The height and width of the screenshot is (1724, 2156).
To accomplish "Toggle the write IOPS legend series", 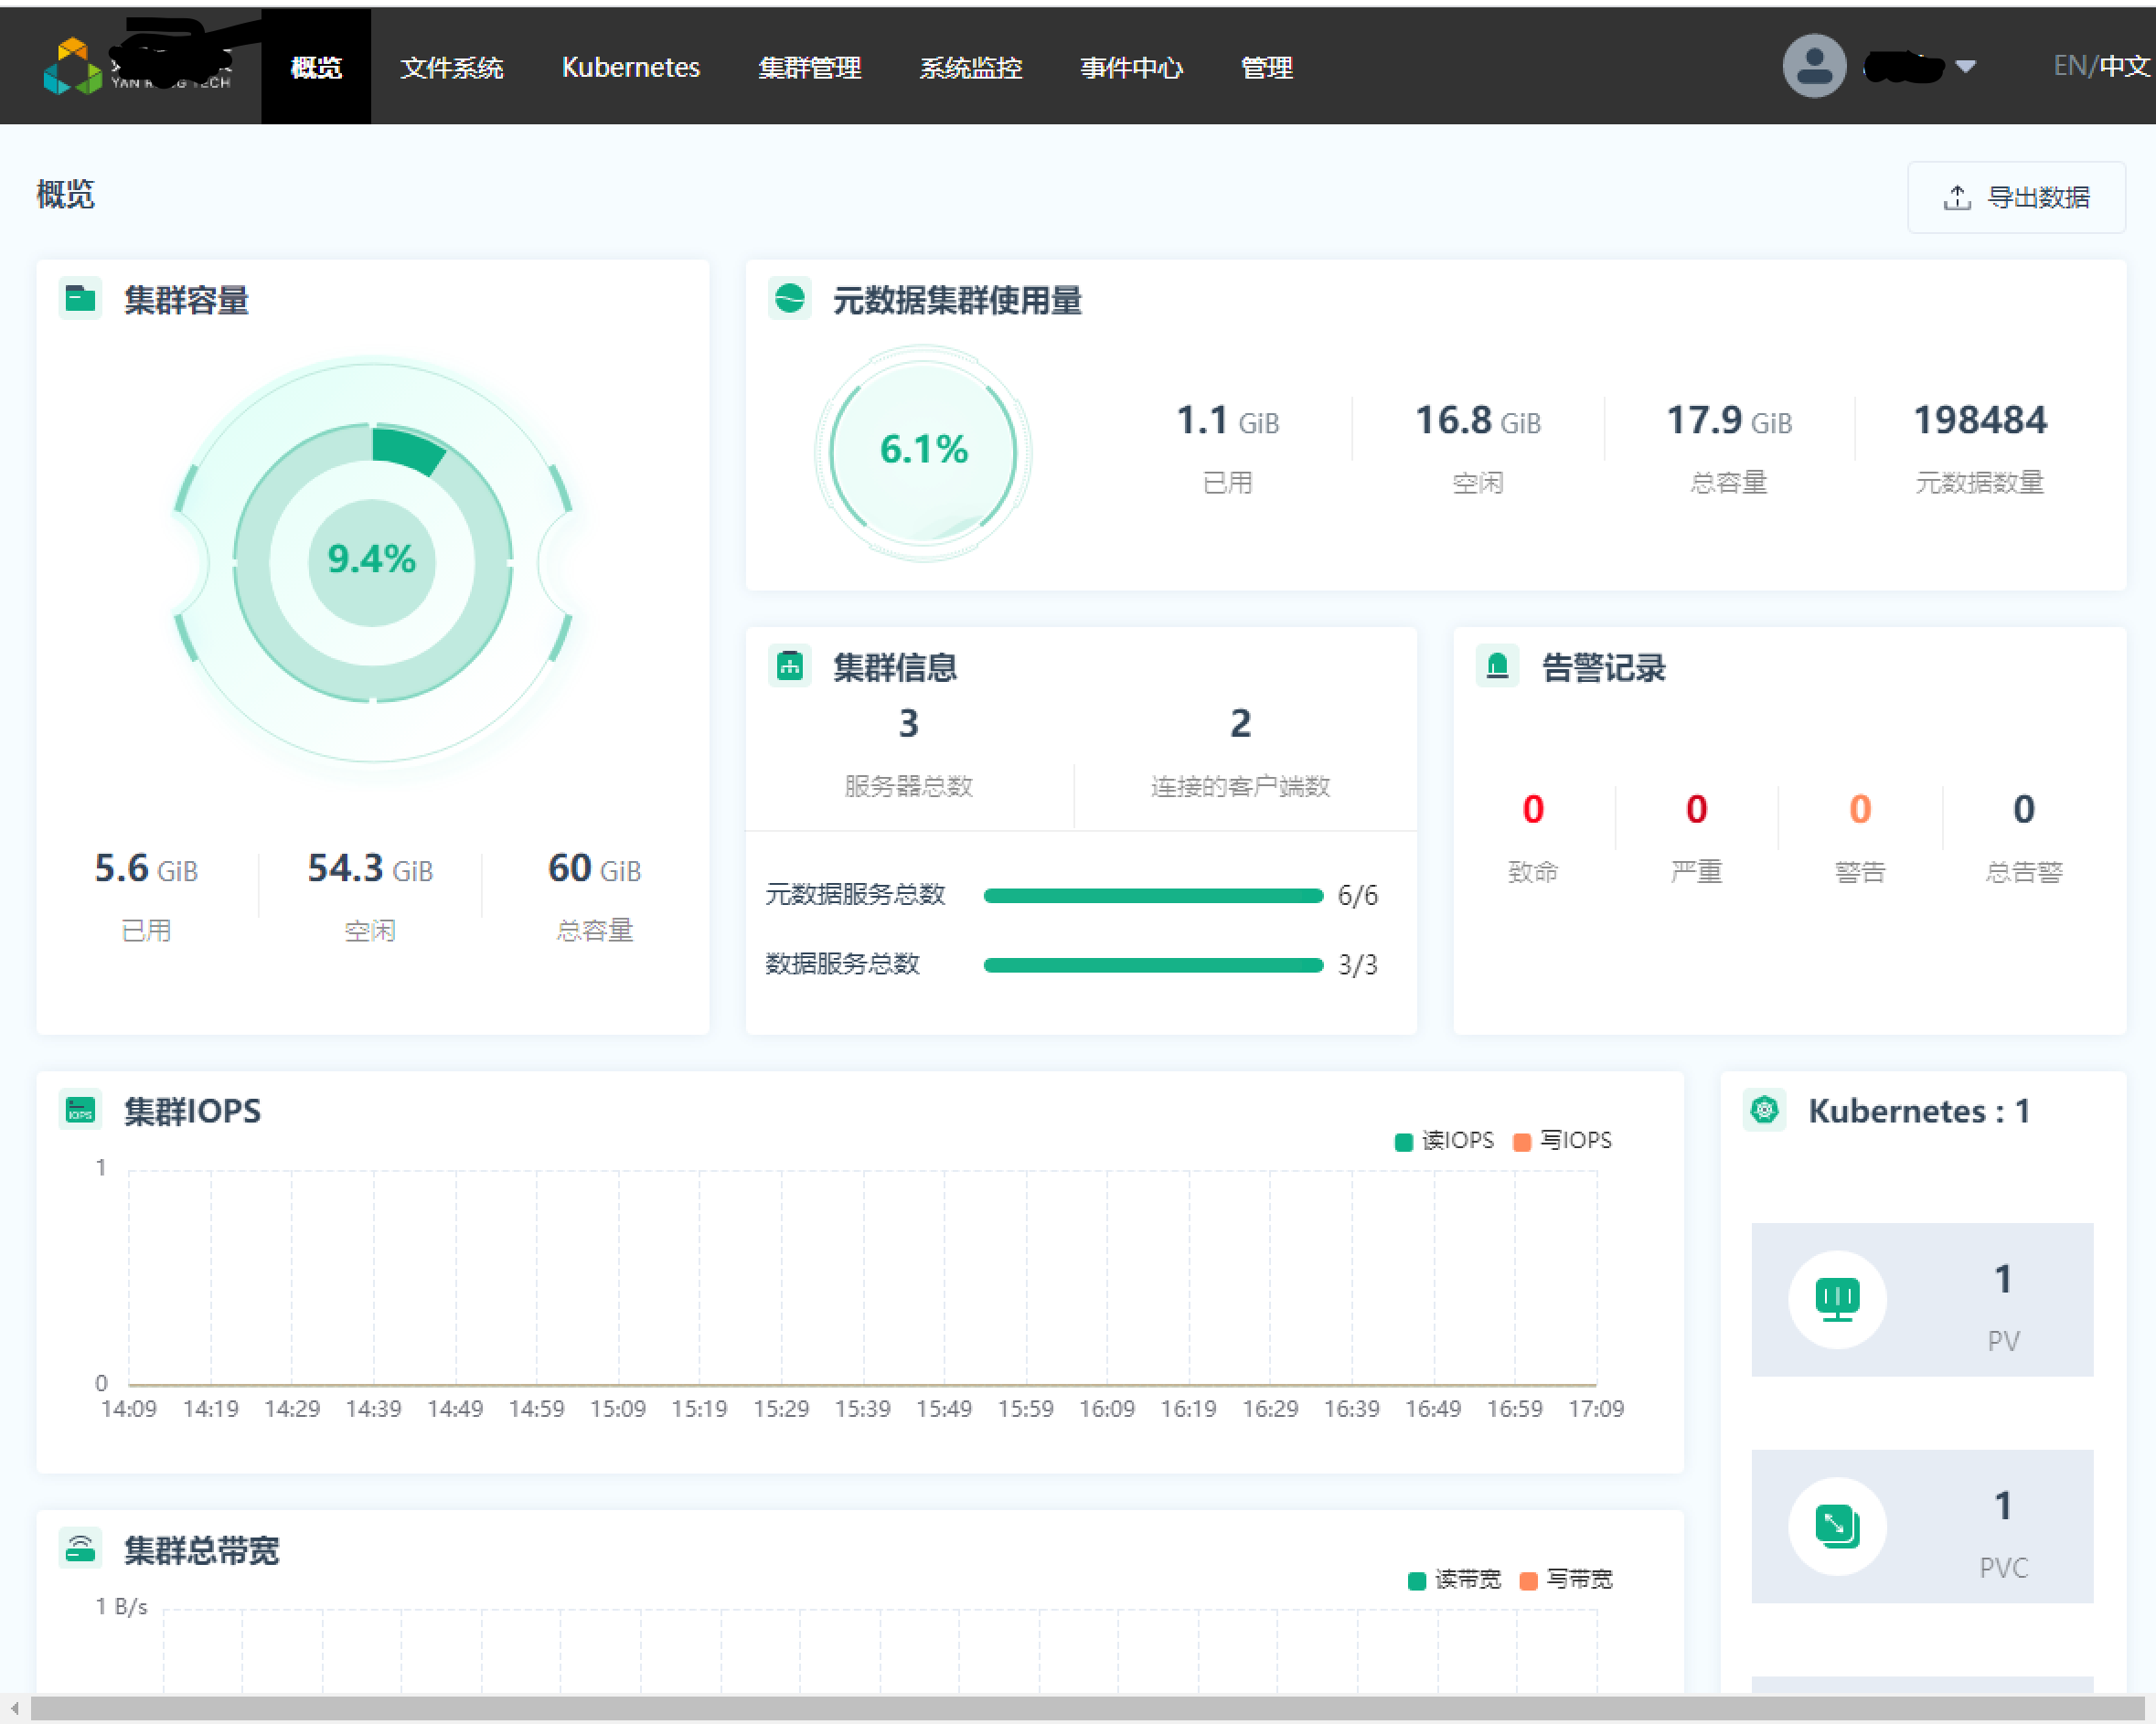I will click(1562, 1140).
